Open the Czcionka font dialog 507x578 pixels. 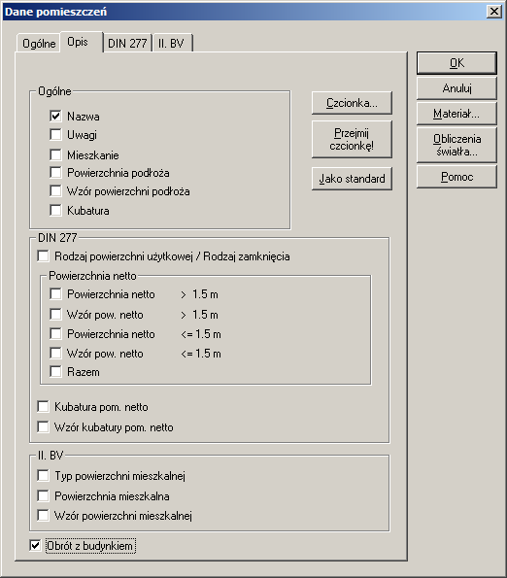click(352, 103)
